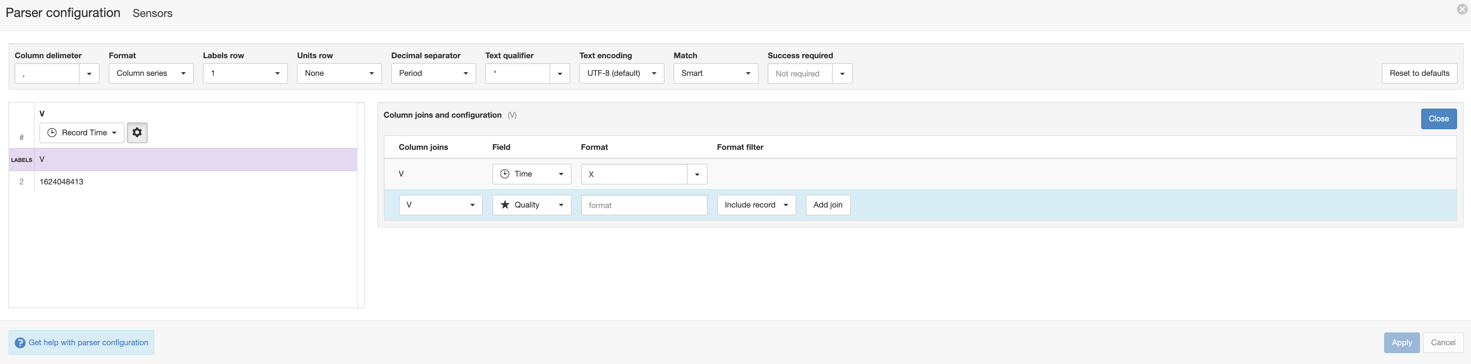The image size is (1471, 364).
Task: Open the Text encoding UTF-8 dropdown
Action: click(621, 74)
